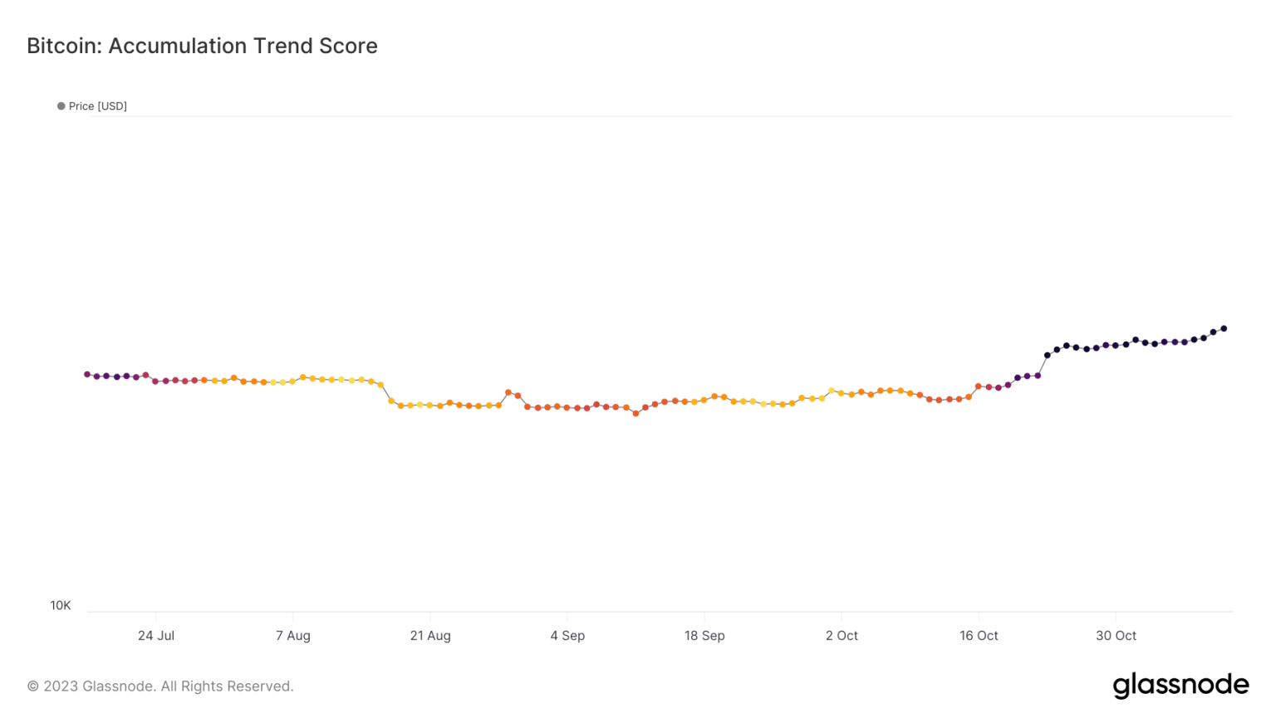The image size is (1276, 718).
Task: Select the 4 Sep x-axis label
Action: (x=567, y=636)
